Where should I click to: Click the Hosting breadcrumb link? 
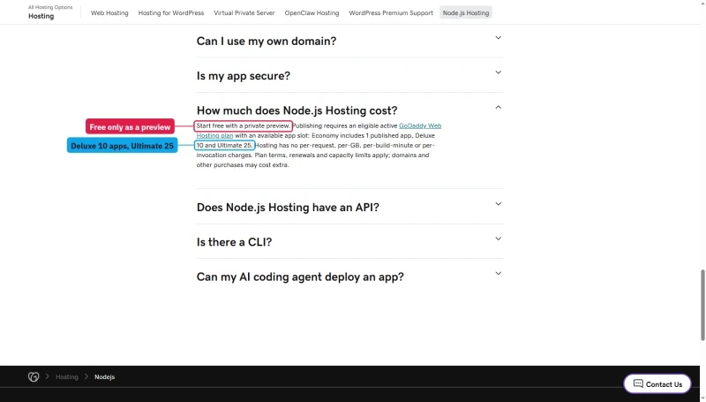pos(67,376)
